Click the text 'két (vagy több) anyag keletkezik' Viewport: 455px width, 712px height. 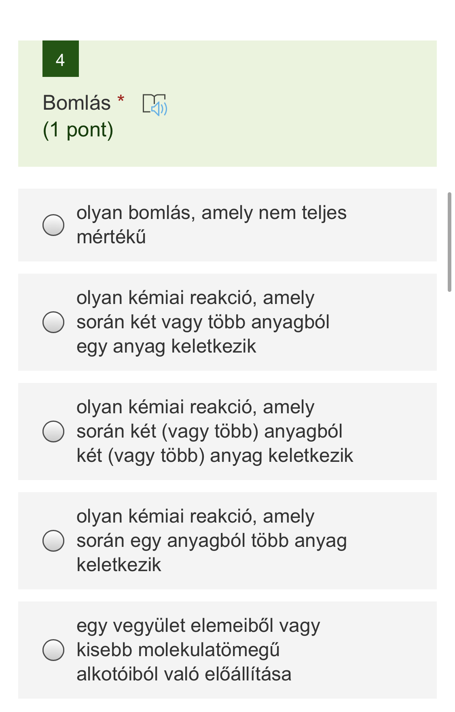click(215, 456)
